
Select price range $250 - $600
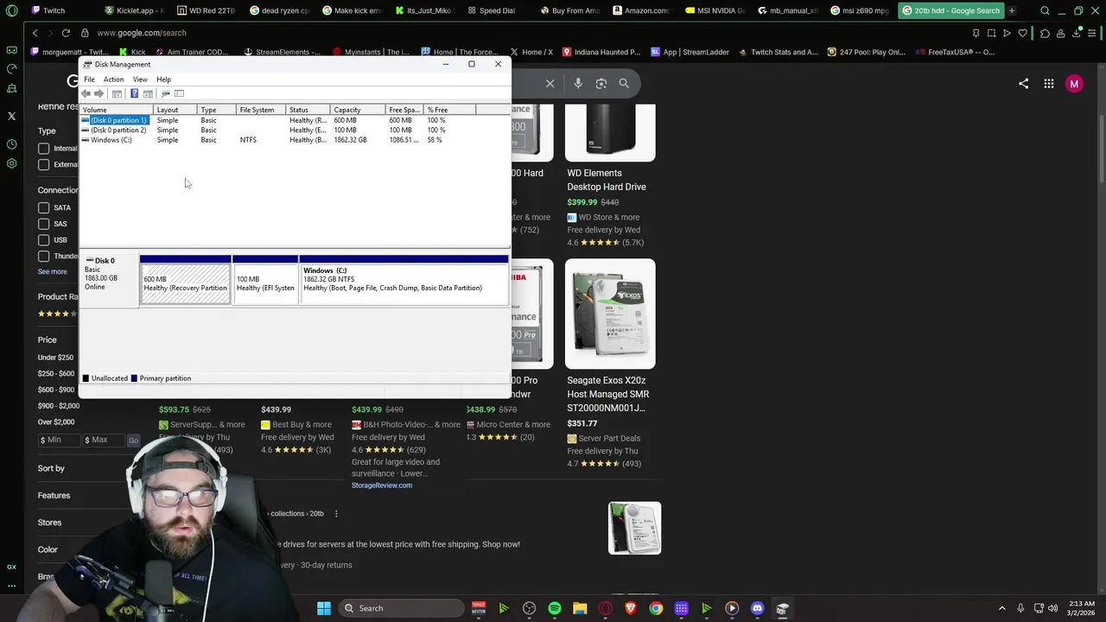pyautogui.click(x=56, y=373)
